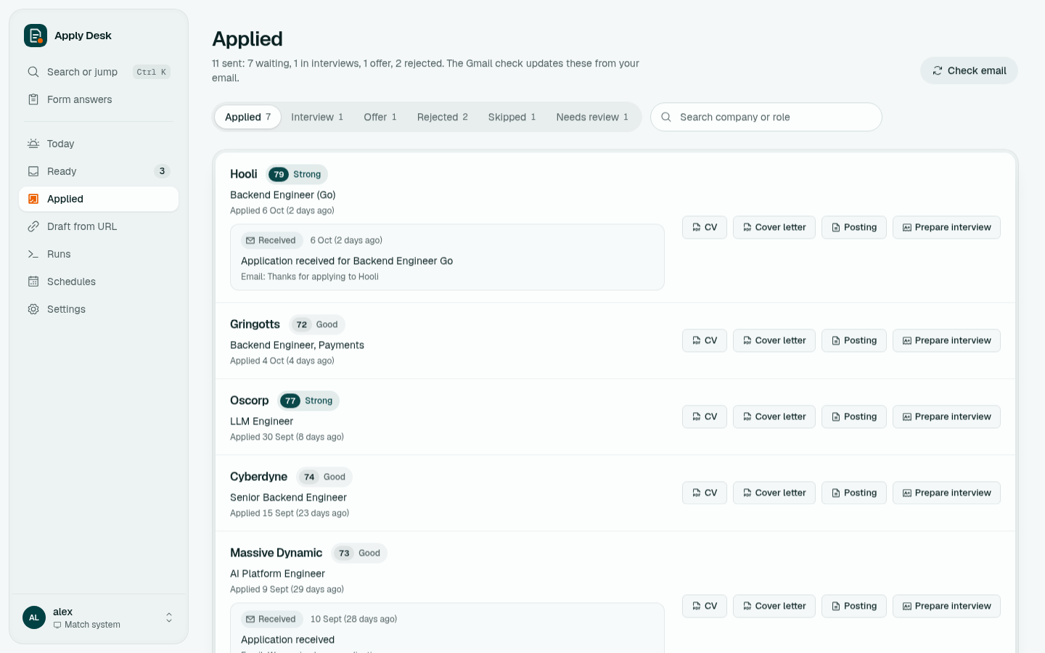Click the Hooli company name
Screen dimensions: 1045x653
244,174
